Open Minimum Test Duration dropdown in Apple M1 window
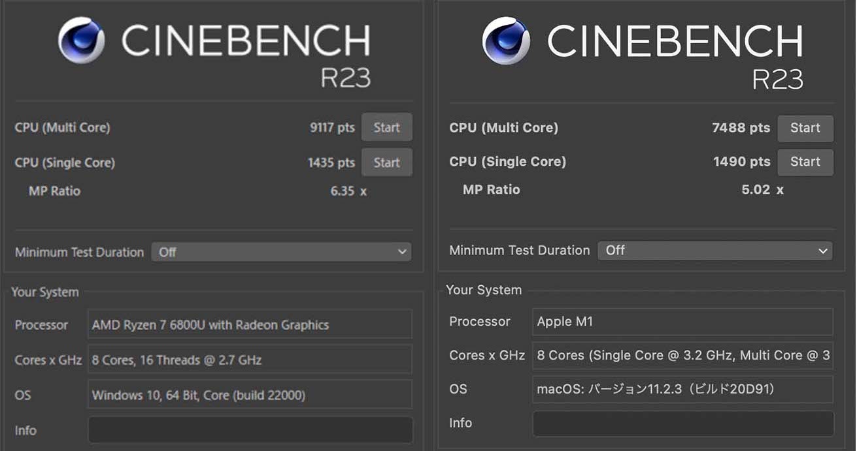 point(715,250)
